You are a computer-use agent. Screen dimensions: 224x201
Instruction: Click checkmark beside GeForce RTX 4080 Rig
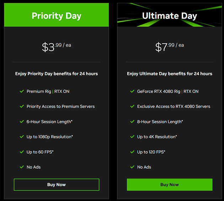click(x=132, y=91)
